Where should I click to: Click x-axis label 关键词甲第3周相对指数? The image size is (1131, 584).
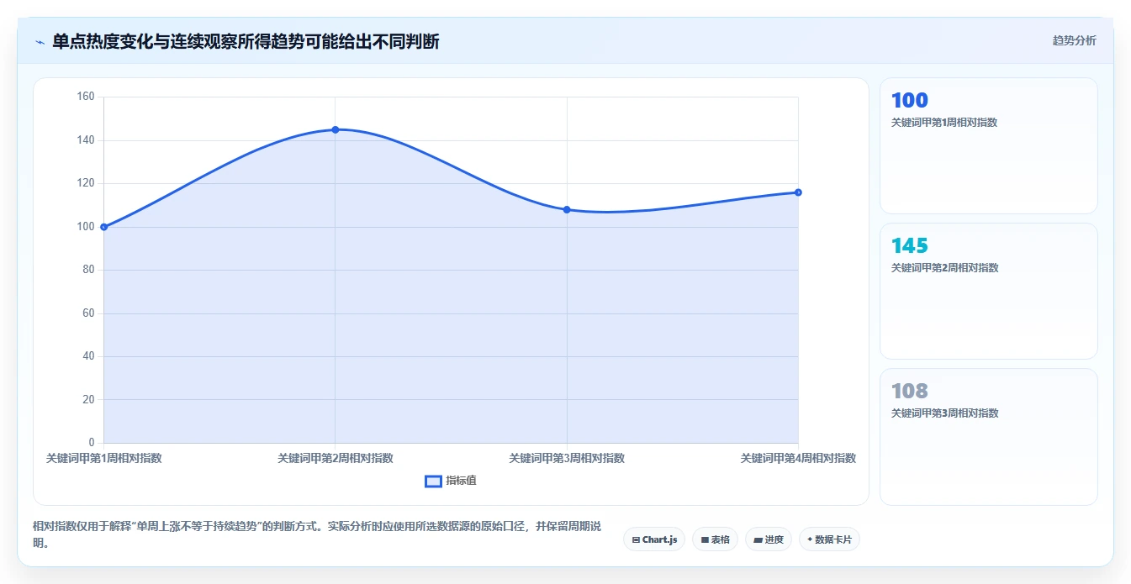(x=567, y=458)
